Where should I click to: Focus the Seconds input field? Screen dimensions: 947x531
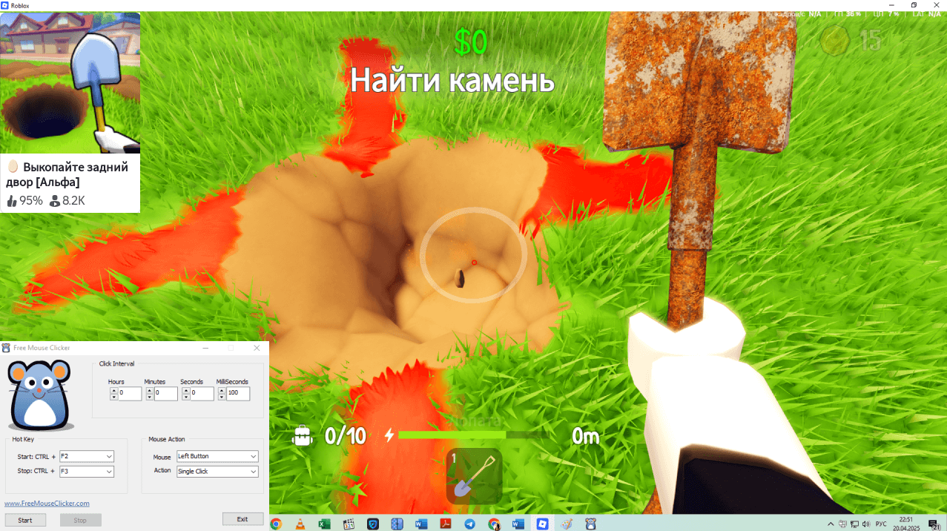[202, 394]
